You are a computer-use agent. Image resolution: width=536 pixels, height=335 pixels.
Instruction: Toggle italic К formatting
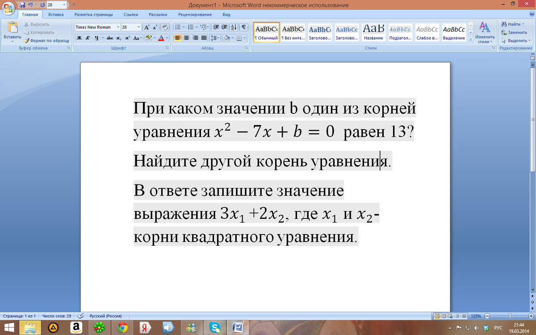pos(88,38)
